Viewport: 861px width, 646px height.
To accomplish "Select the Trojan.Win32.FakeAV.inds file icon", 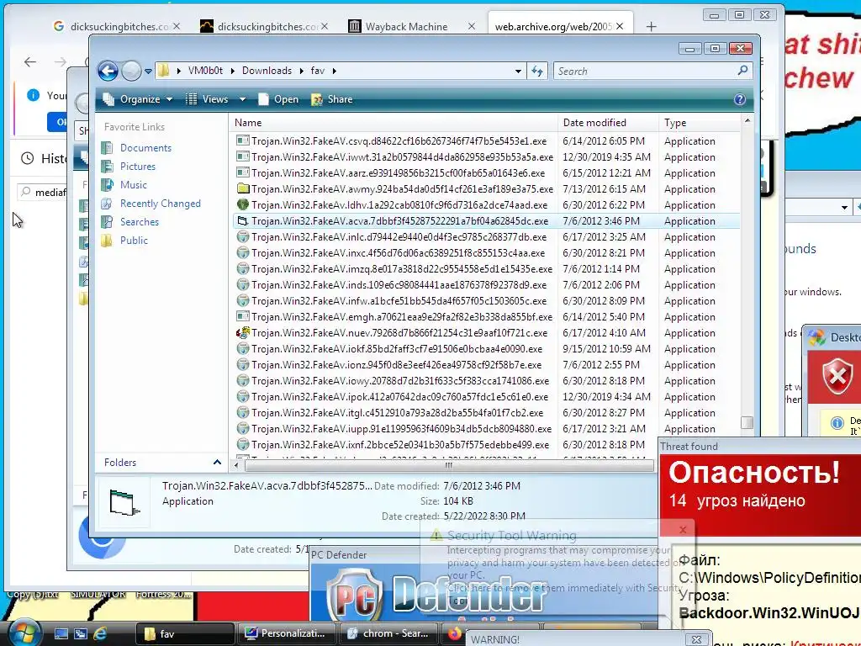I will (243, 284).
